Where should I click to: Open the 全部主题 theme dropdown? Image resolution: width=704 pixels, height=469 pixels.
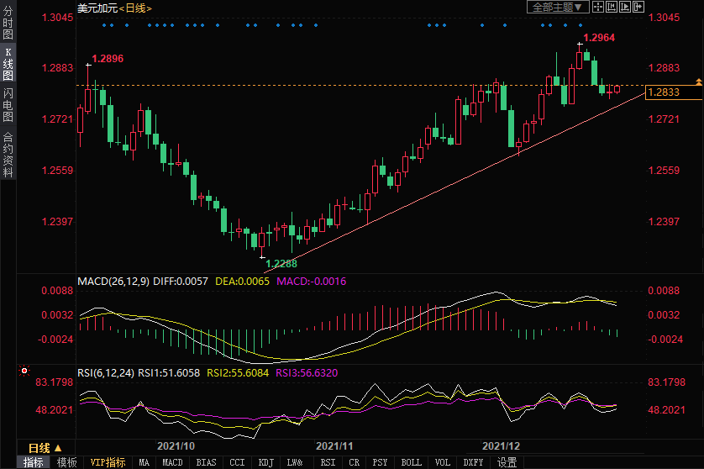point(556,7)
